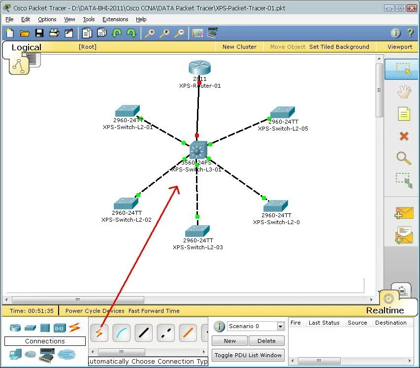Choose the Inspect magnifier tool

coord(404,158)
